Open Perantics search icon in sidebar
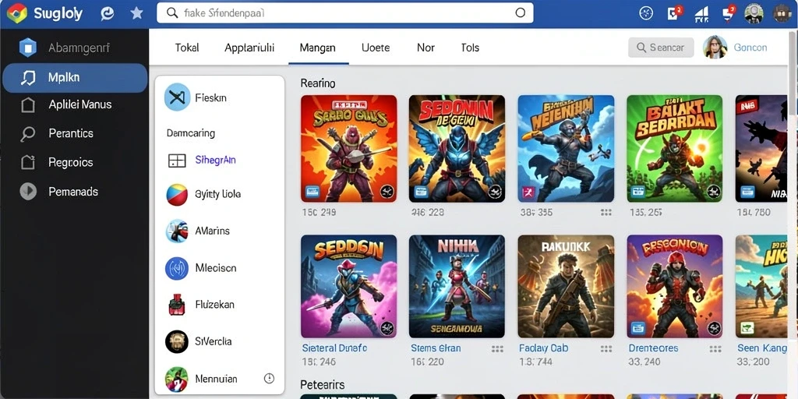Screen dimensions: 798x399 pyautogui.click(x=28, y=134)
